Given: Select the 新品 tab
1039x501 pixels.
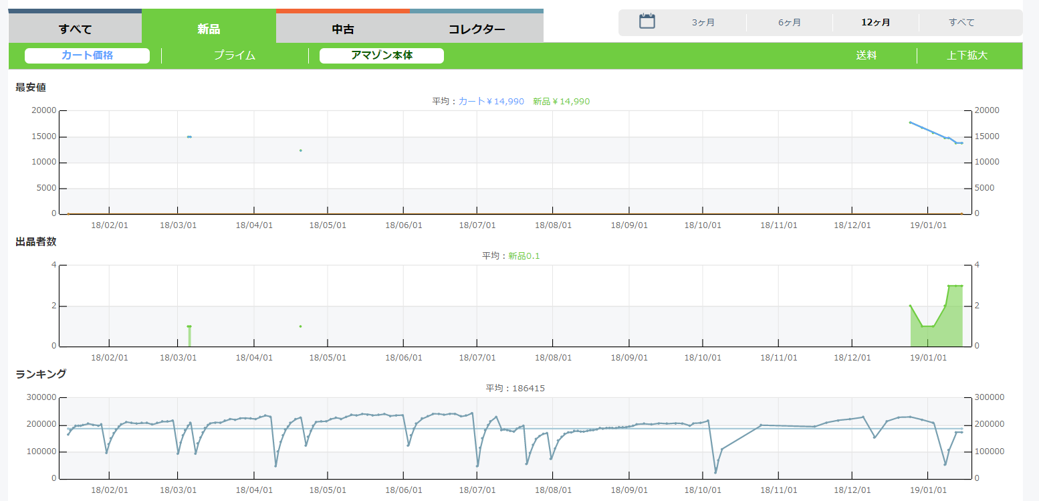Looking at the screenshot, I should coord(209,29).
